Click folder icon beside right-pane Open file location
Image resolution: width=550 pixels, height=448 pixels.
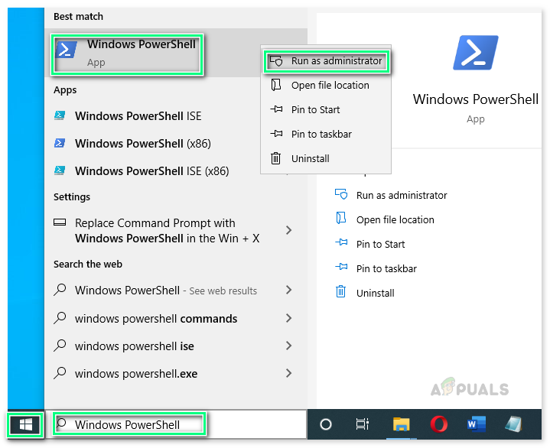point(341,218)
